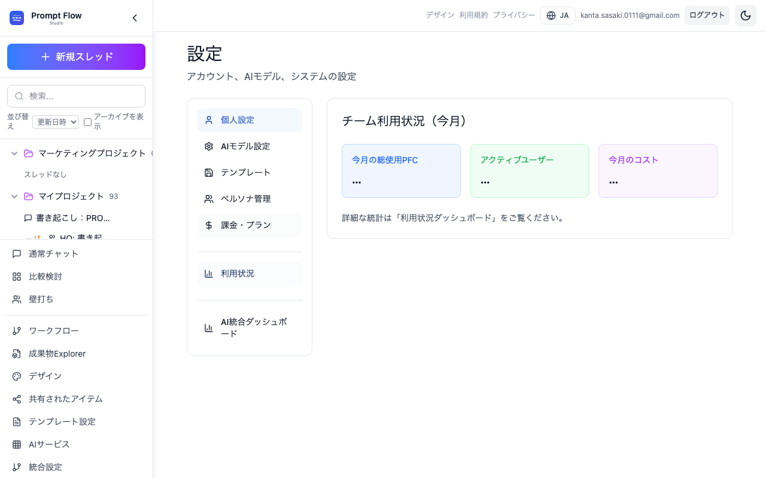Image resolution: width=766 pixels, height=478 pixels.
Task: Select the 利用状況 tab
Action: (250, 274)
